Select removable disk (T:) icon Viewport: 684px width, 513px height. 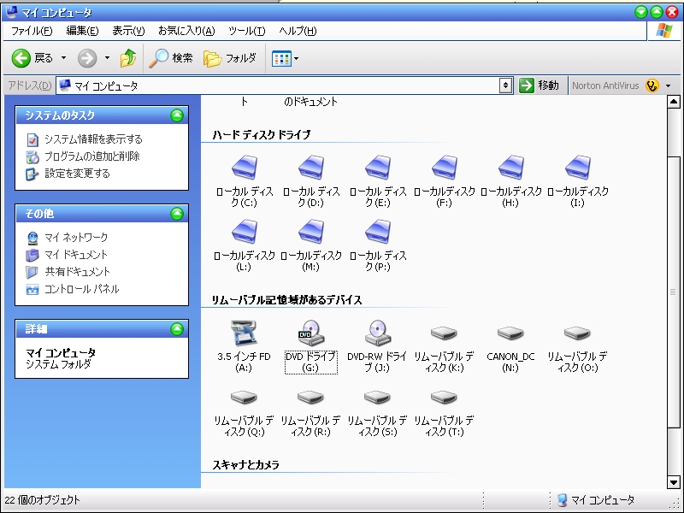444,398
